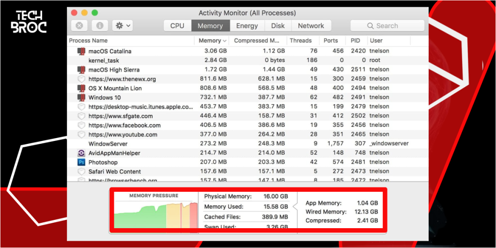
Task: Click the Search field
Action: click(x=387, y=26)
